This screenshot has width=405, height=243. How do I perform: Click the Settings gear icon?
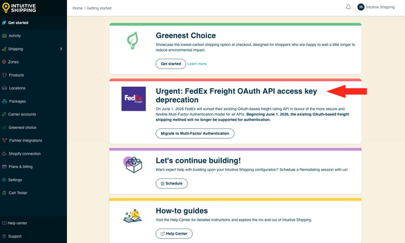(4, 180)
